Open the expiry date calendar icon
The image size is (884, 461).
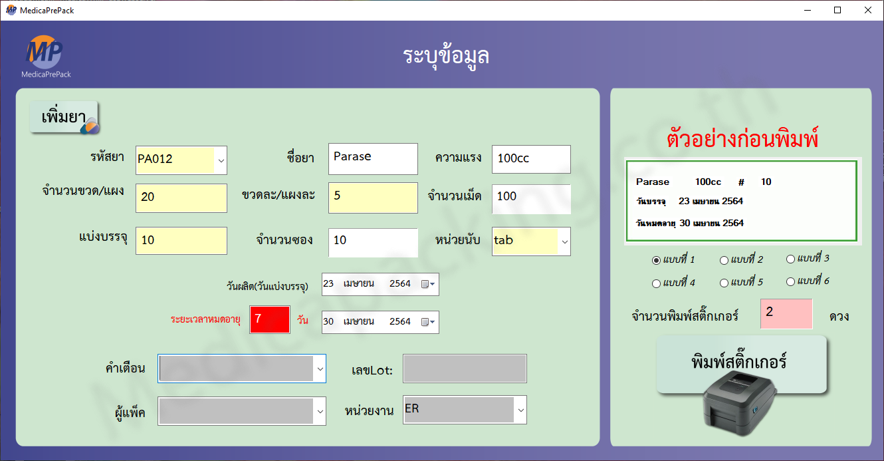click(429, 322)
